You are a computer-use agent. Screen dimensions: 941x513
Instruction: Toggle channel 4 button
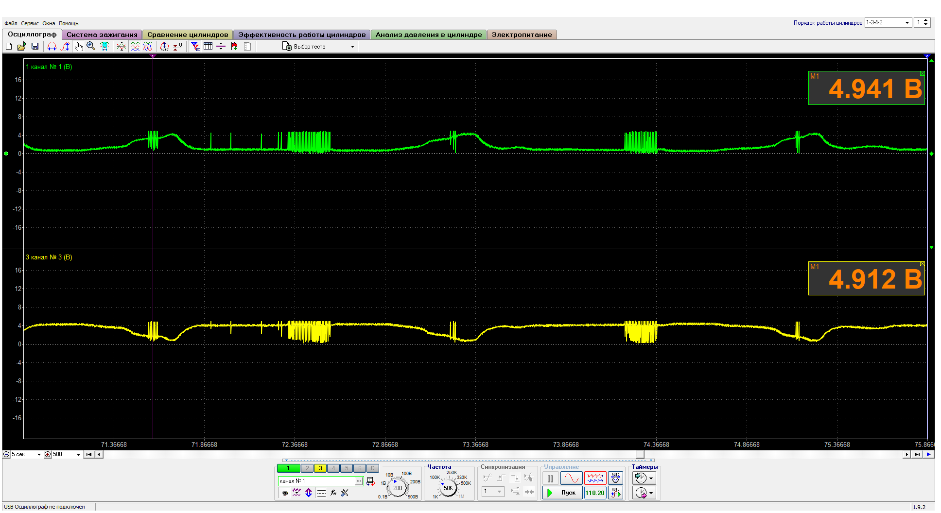333,468
